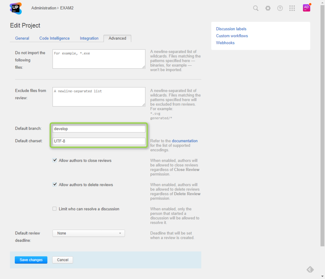This screenshot has width=325, height=279.
Task: Select the Advanced tab
Action: click(x=117, y=38)
